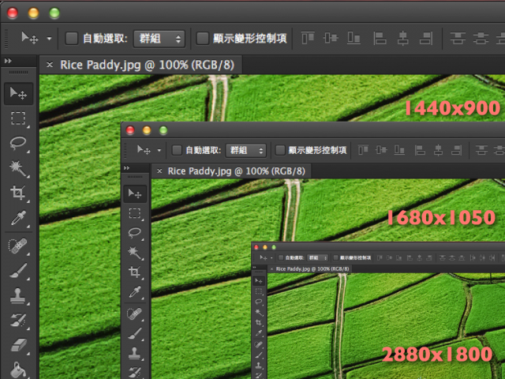
Task: Click align bottom edges icon in the largest window
Action: tap(353, 38)
